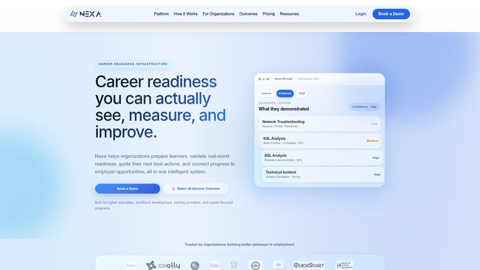Click the "Evidence Ledger" label
Viewport: 480px width, 270px height.
point(274,103)
